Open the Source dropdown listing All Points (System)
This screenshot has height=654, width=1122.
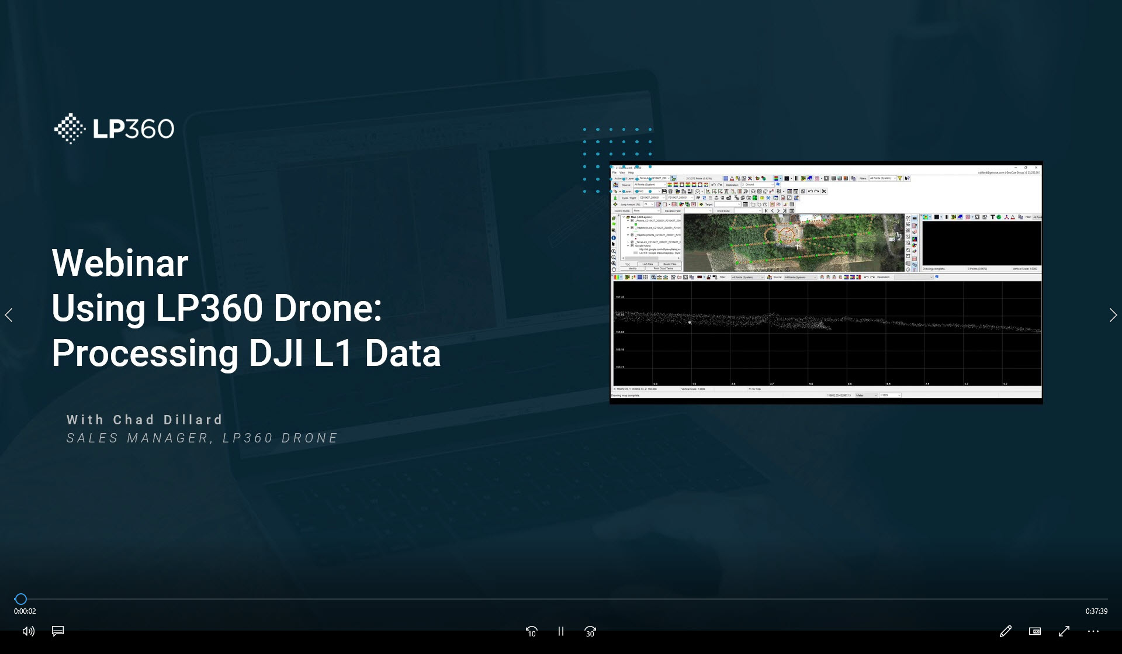click(x=649, y=185)
